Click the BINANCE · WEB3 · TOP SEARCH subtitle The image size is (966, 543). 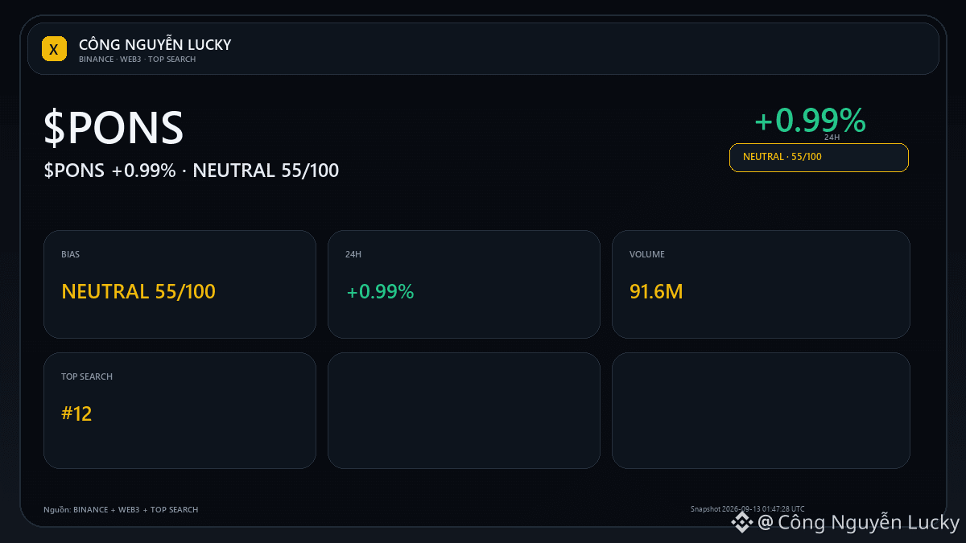point(137,60)
